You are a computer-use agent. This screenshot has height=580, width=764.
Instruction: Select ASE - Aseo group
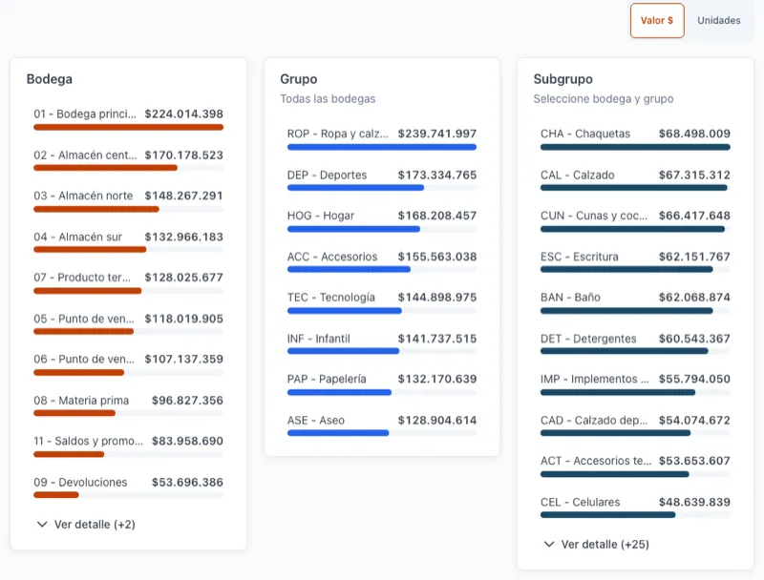pyautogui.click(x=381, y=425)
